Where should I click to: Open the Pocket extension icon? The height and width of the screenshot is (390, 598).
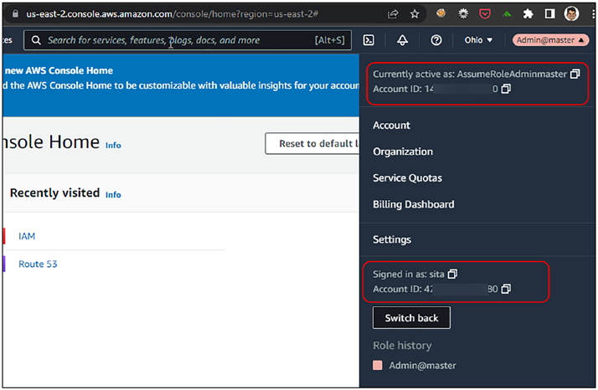485,14
